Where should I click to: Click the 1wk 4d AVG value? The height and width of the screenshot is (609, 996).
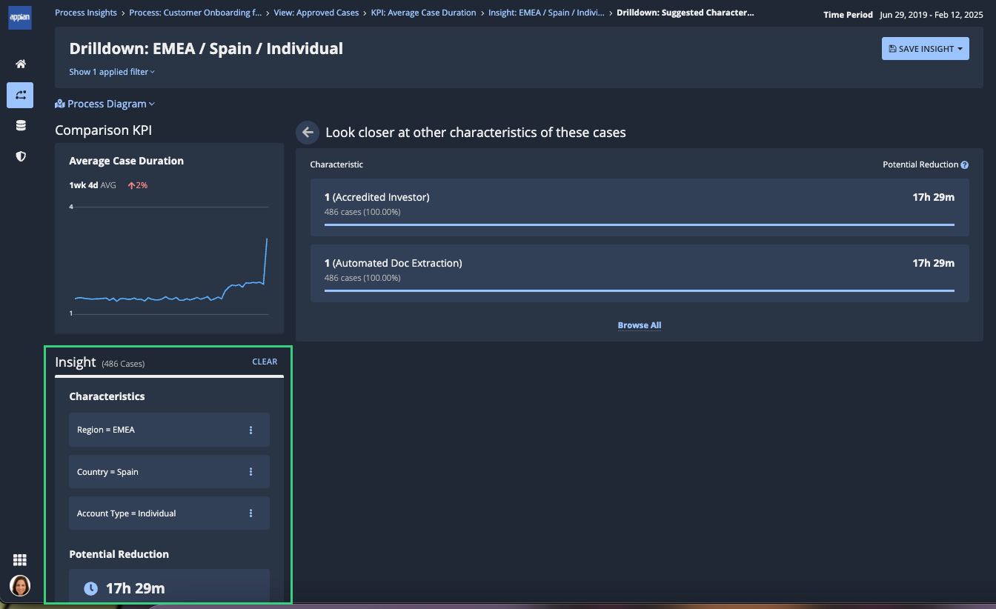(93, 185)
